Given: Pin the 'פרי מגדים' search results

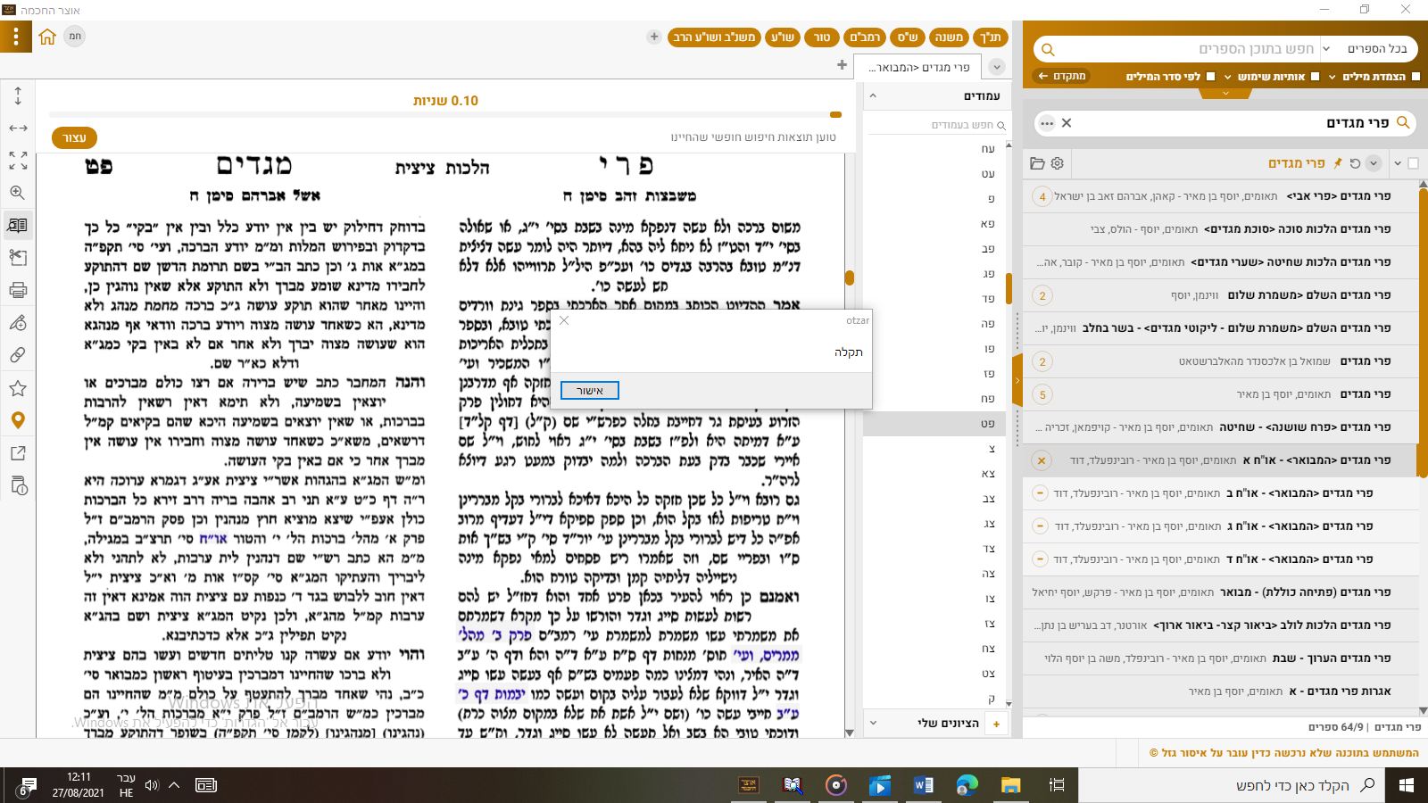Looking at the screenshot, I should pos(1337,163).
